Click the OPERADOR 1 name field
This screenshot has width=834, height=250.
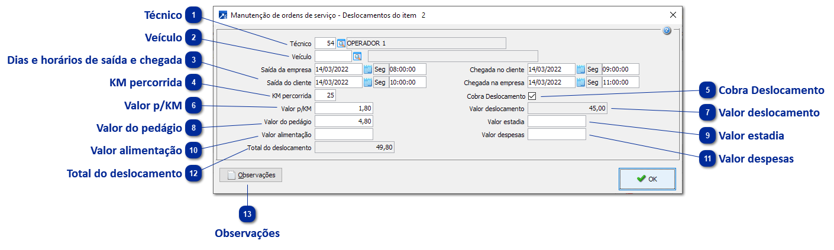pyautogui.click(x=426, y=43)
